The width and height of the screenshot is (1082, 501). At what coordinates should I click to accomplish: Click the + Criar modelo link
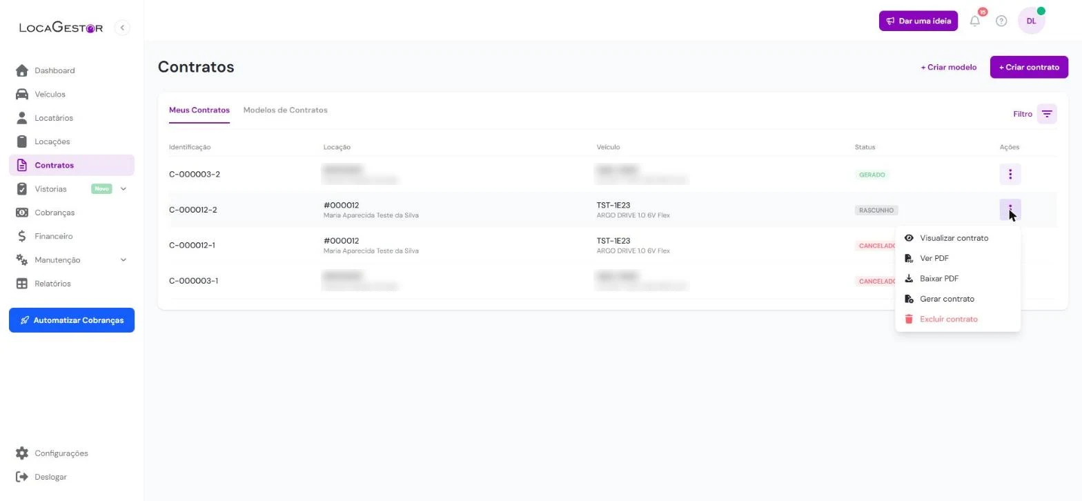[949, 67]
